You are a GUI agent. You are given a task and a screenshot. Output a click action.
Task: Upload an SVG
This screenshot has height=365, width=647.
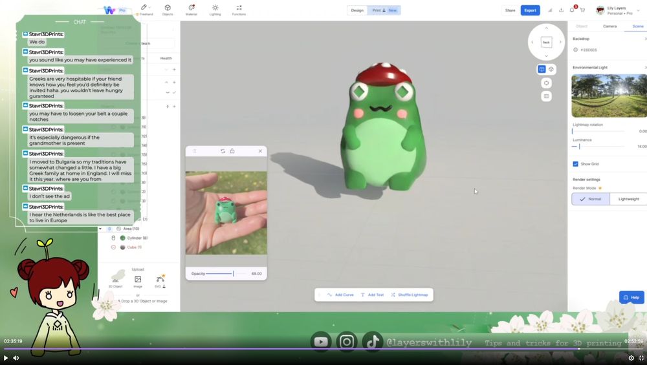tap(160, 281)
